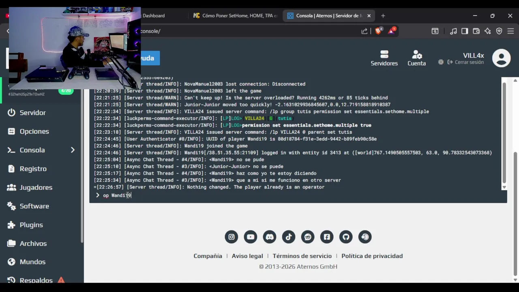Click the browser address bar URL

tap(150, 31)
